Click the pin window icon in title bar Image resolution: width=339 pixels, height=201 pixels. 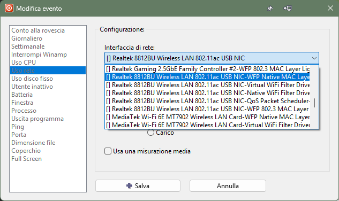point(270,9)
